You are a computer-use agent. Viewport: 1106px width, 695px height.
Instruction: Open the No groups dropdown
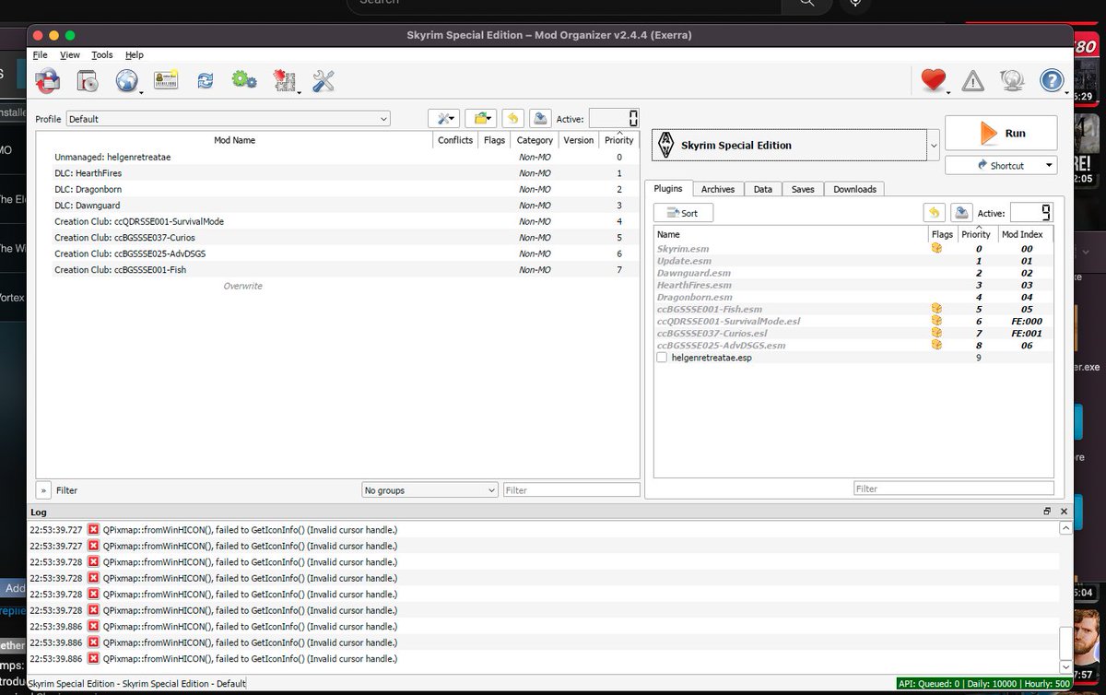[x=429, y=489]
